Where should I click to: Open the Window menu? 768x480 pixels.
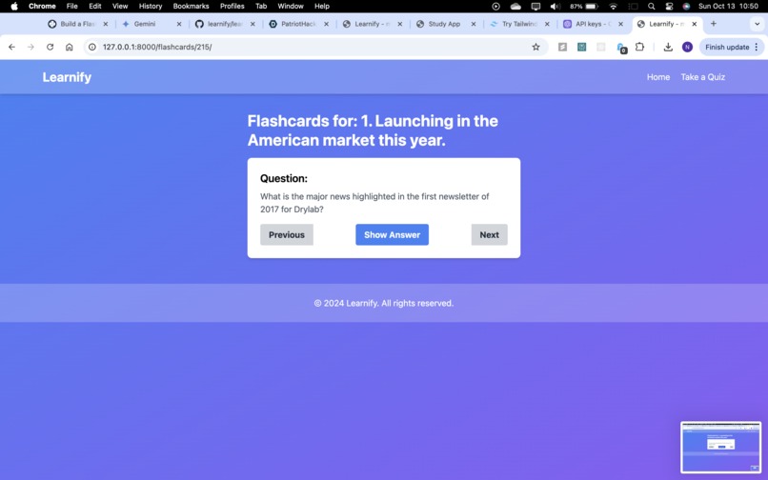pos(291,7)
